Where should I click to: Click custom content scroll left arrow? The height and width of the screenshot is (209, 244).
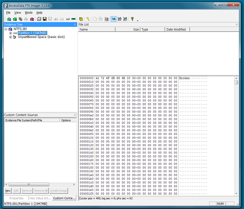pos(6,184)
